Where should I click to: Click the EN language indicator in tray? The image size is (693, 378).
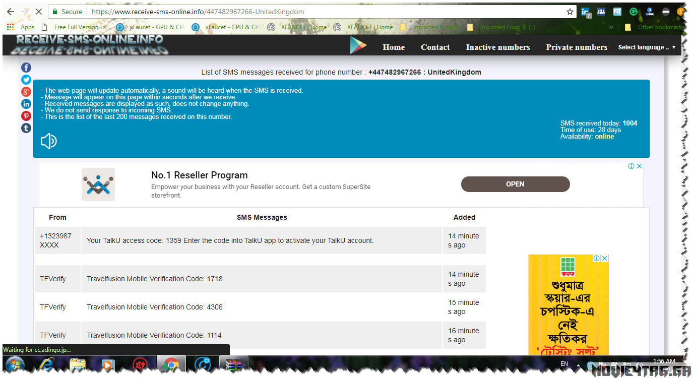(x=564, y=363)
